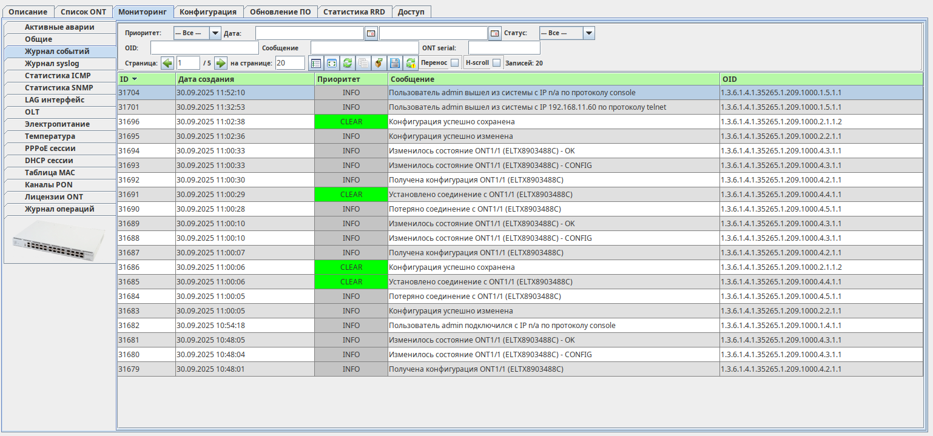Enable the Перенос checkbox

point(454,63)
